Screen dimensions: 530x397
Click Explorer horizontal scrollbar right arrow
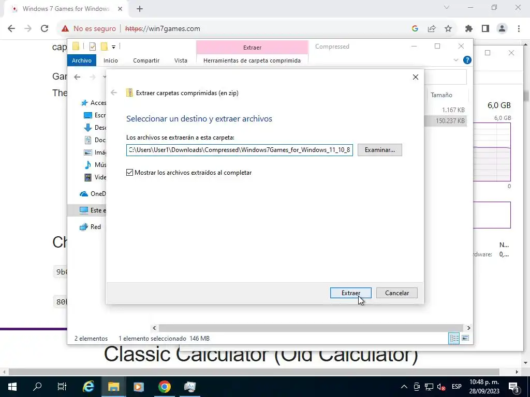pyautogui.click(x=468, y=328)
